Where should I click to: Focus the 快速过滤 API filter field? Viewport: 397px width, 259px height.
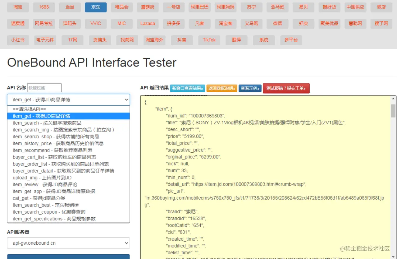coord(44,88)
